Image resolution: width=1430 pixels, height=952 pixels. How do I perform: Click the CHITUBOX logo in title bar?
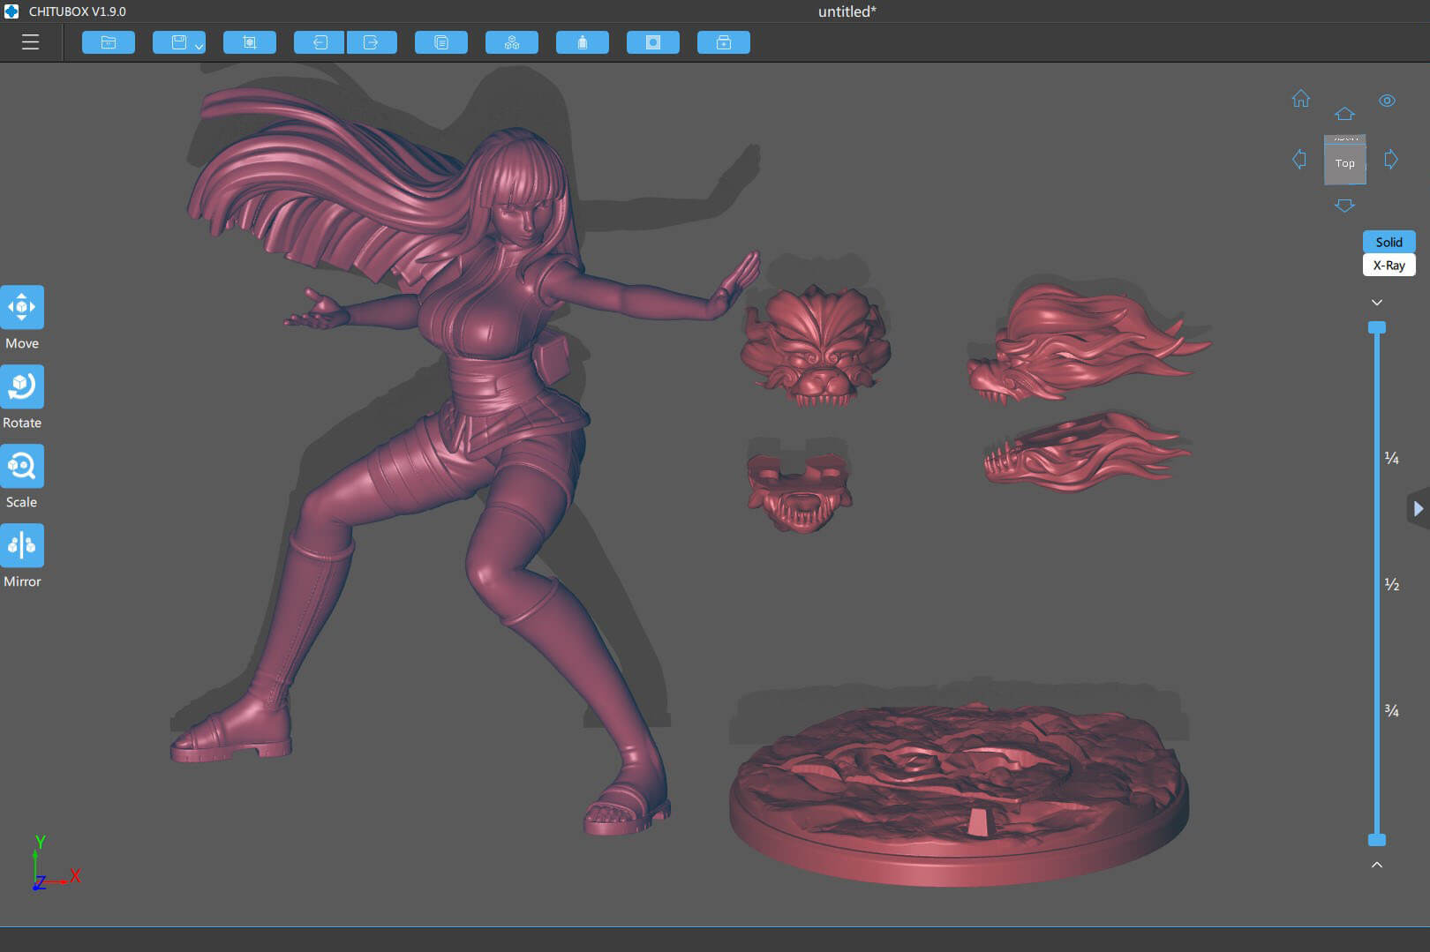pyautogui.click(x=11, y=11)
